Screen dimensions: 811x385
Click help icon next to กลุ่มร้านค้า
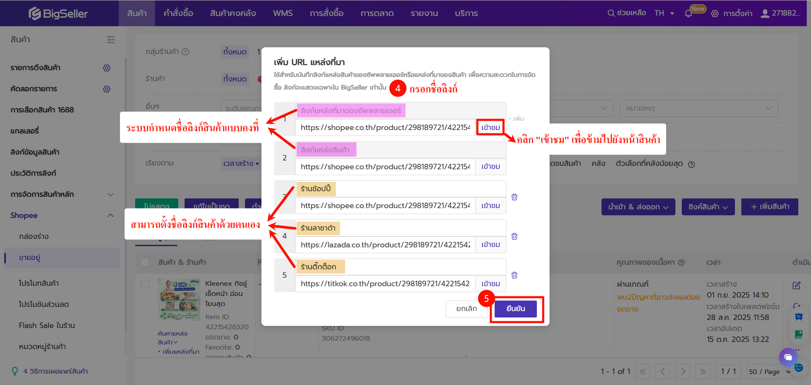click(185, 52)
